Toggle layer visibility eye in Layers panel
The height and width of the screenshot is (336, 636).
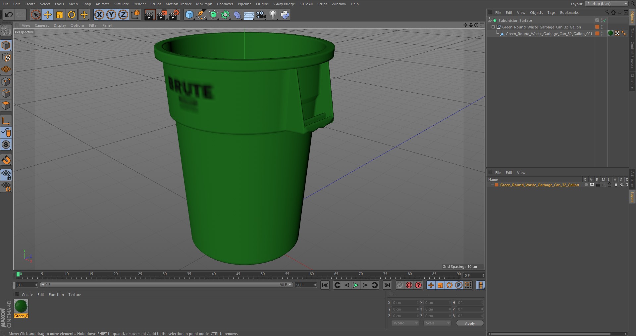pos(592,185)
